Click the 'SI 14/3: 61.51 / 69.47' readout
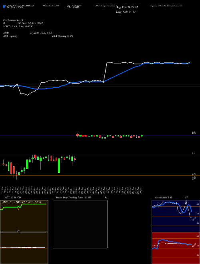 pos(31,23)
